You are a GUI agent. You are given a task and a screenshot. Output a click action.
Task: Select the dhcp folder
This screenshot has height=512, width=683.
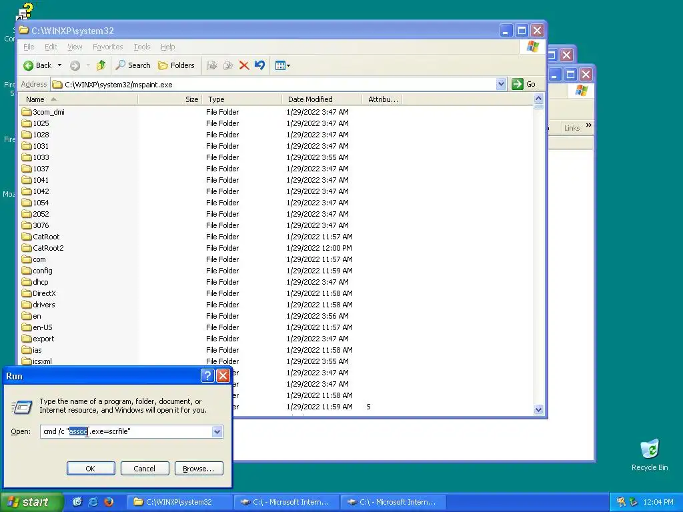[35, 282]
